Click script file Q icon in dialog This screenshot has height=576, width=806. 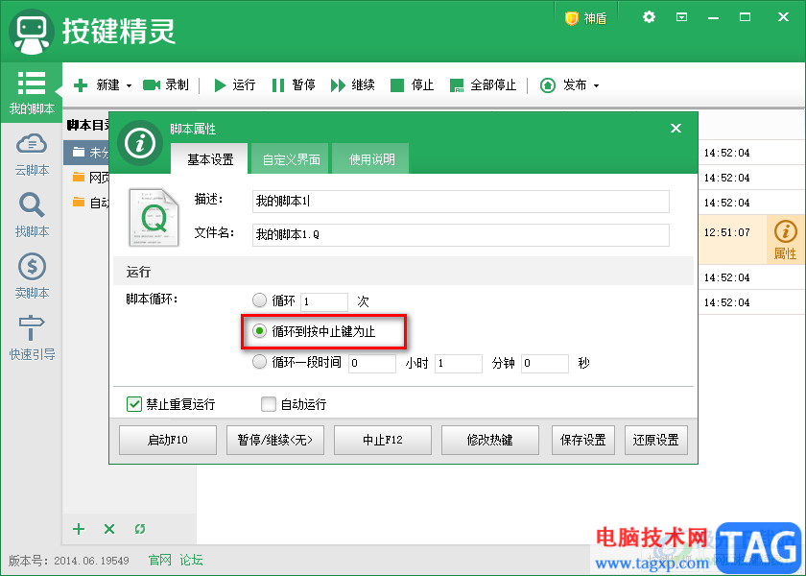154,218
